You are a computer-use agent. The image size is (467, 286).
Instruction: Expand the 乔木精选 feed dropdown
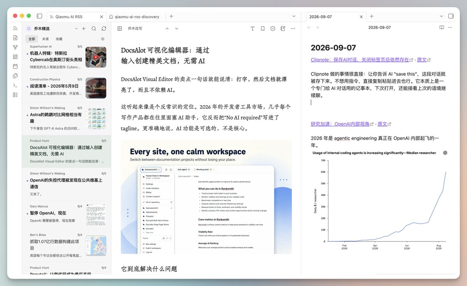(x=75, y=28)
